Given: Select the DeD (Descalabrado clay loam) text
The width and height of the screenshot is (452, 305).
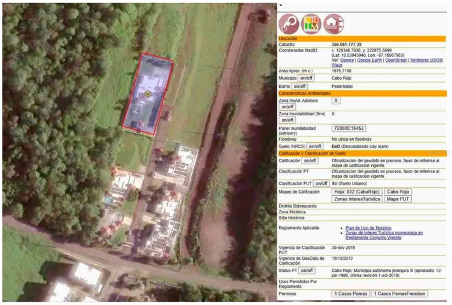Looking at the screenshot, I should tap(360, 146).
